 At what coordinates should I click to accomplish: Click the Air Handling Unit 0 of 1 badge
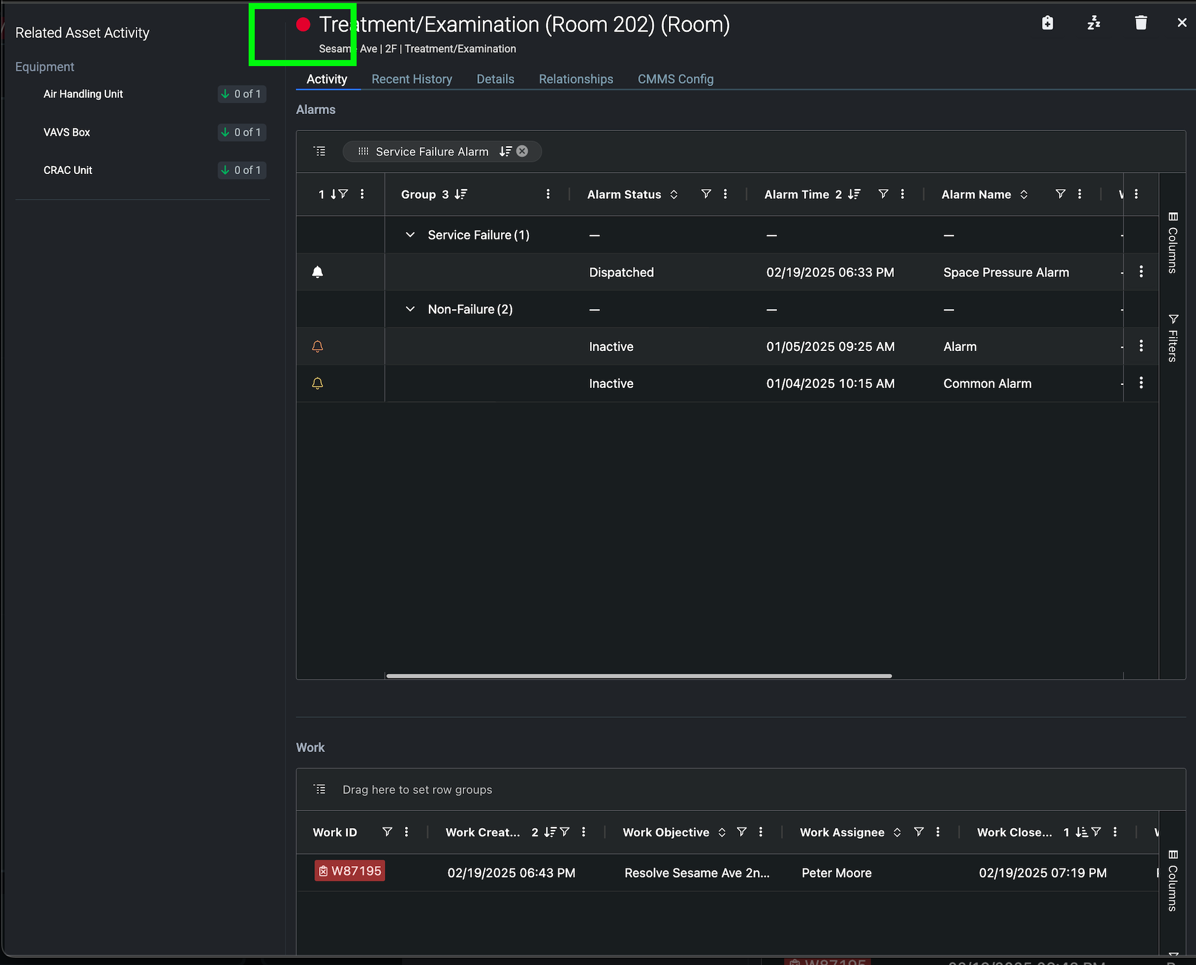241,94
